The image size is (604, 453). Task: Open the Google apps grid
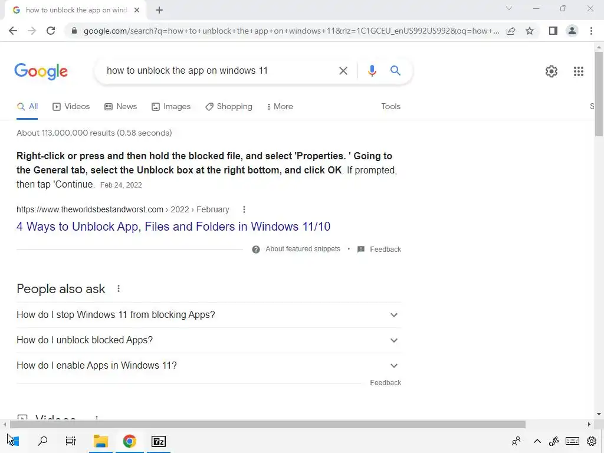click(579, 71)
